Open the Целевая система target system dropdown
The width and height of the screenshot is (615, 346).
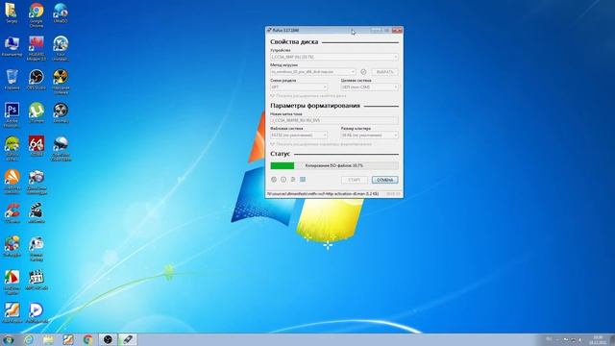pos(369,87)
